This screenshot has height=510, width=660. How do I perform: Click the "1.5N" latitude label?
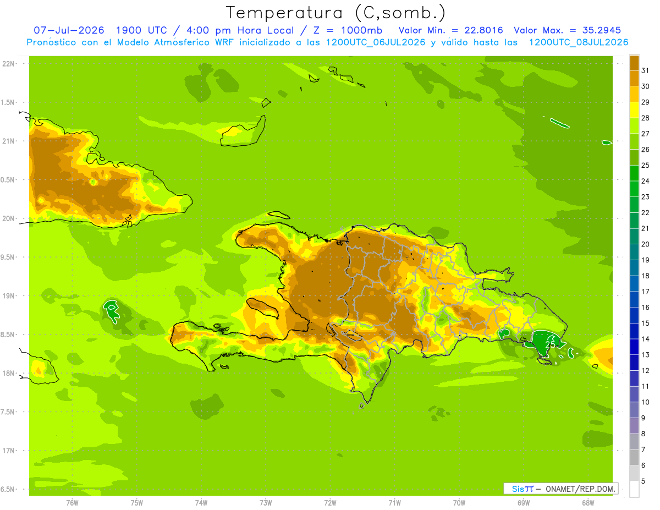tap(7, 102)
